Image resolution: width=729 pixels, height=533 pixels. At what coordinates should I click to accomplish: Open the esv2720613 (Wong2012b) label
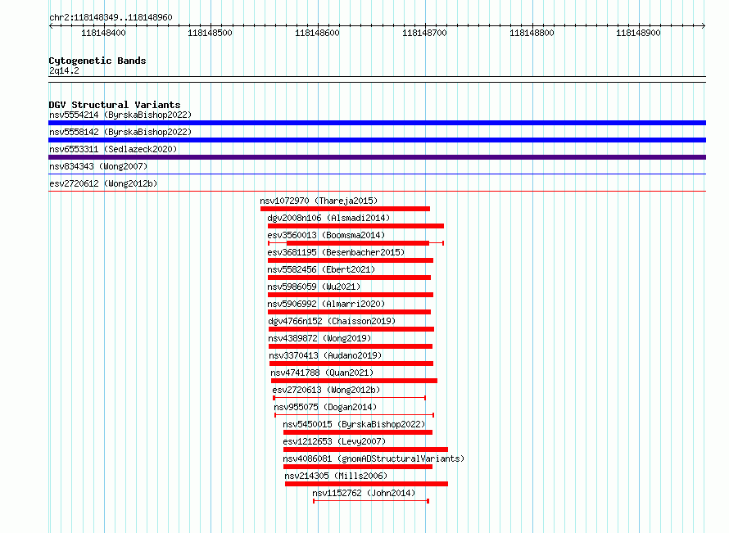point(326,390)
